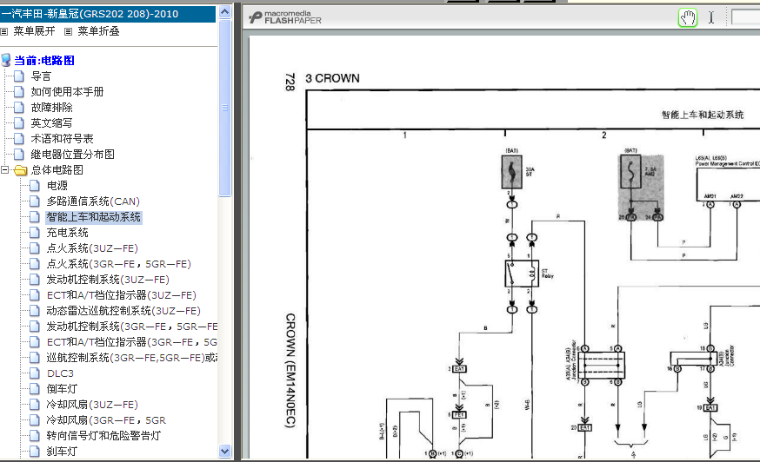Viewport: 760px width, 462px height.
Task: Open 巡航控制系统(3GR-FE,5GR-FE) diagram
Action: click(132, 358)
